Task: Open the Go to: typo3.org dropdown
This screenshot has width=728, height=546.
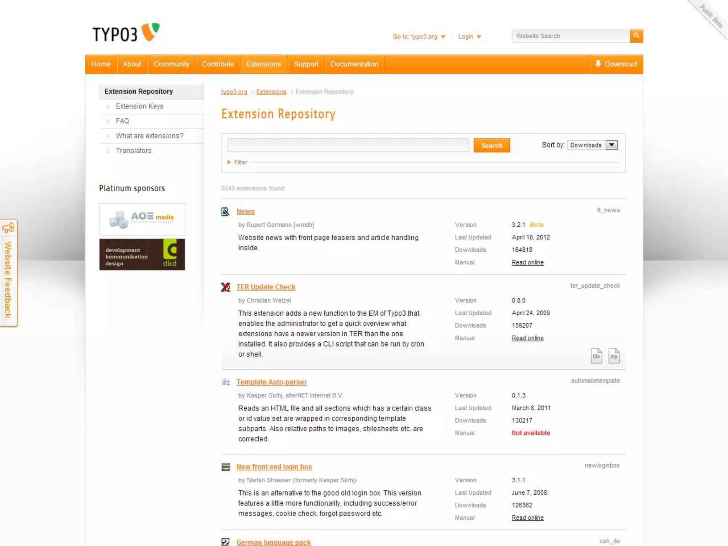Action: tap(419, 37)
